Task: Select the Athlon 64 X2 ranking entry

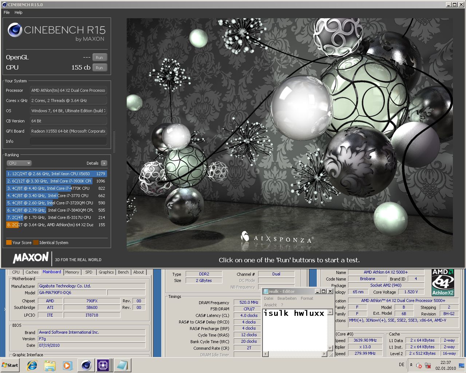Action: coord(56,225)
